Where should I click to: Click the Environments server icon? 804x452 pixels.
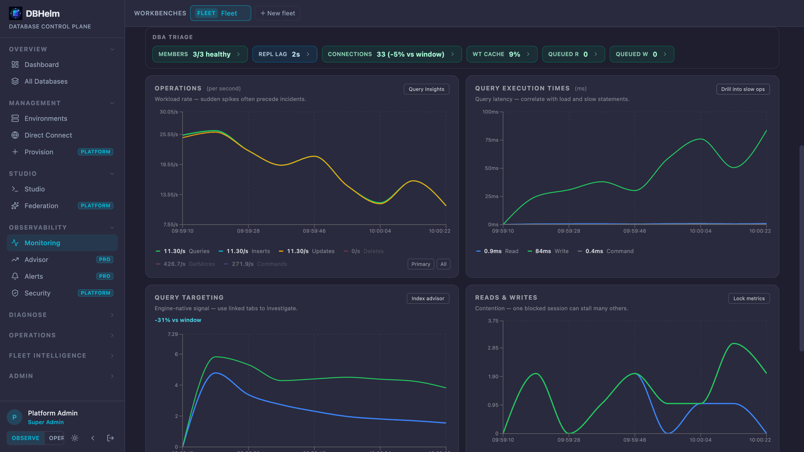point(15,119)
